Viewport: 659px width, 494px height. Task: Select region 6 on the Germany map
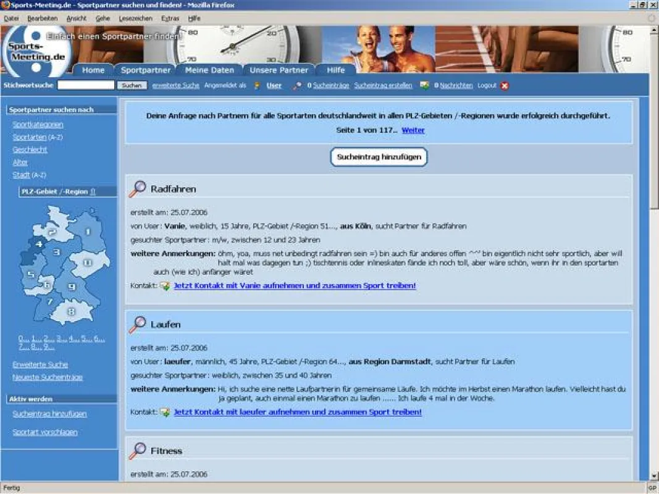(x=47, y=285)
